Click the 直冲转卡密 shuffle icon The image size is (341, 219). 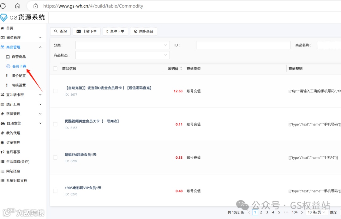click(x=3, y=95)
